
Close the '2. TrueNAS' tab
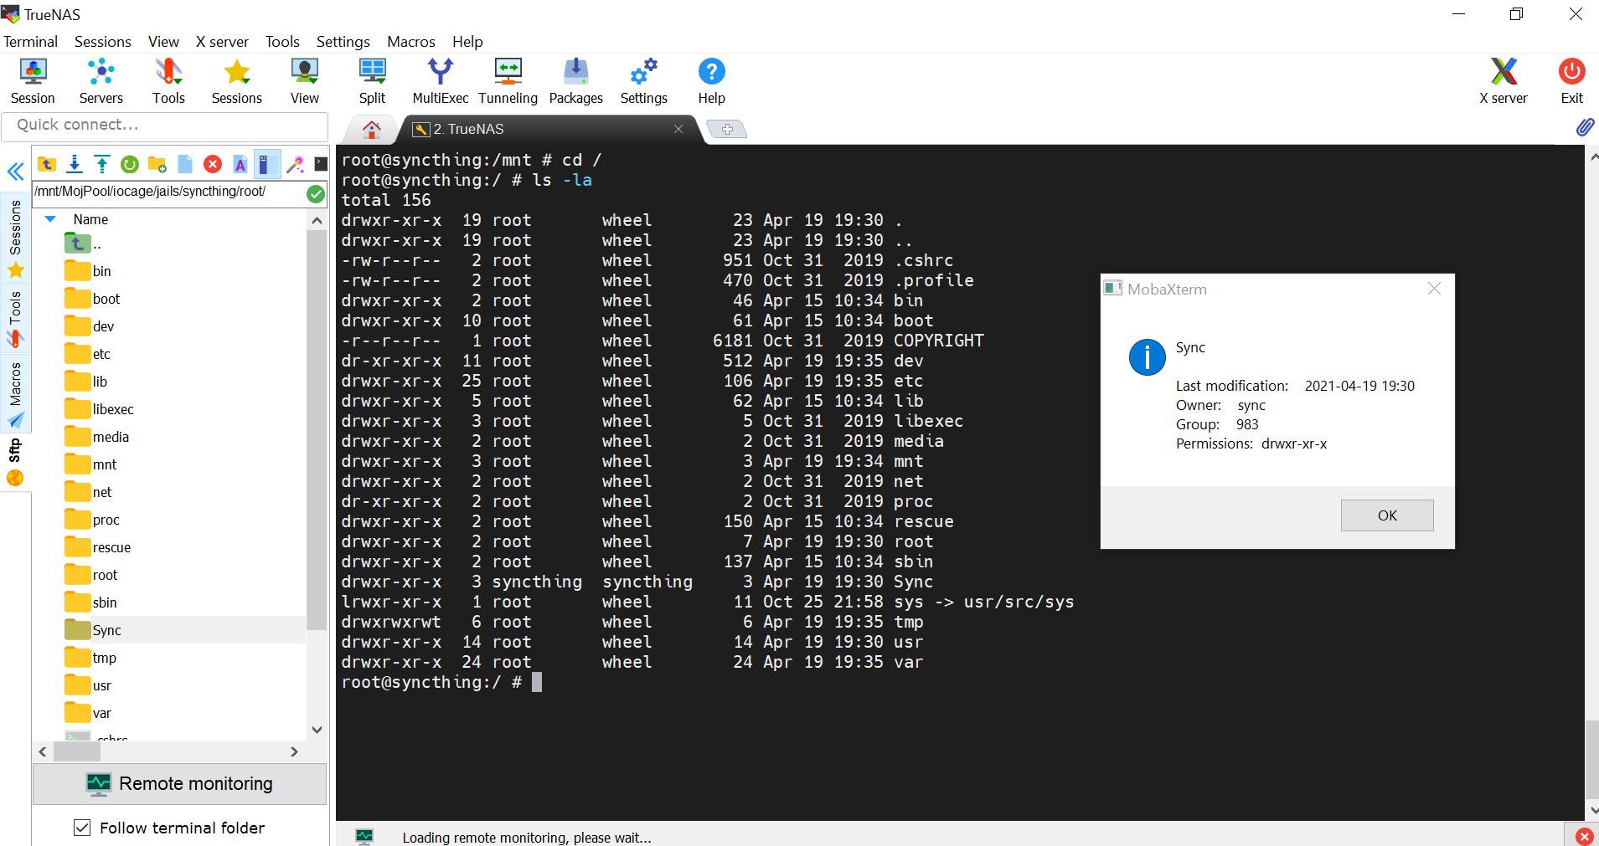point(678,129)
